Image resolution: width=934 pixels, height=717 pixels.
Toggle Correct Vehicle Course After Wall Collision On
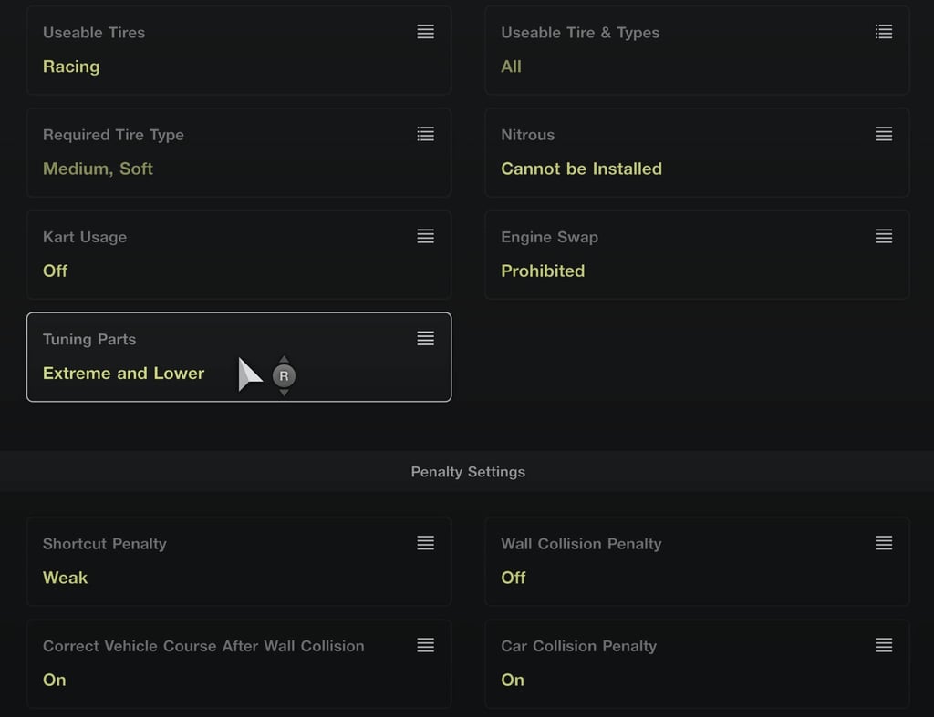(x=54, y=680)
